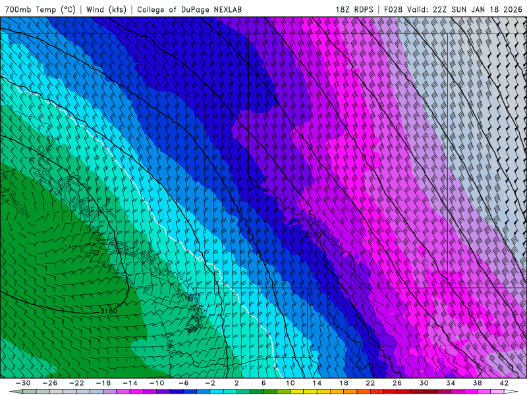
Task: Click the 38 colorbar value
Action: coord(477,383)
